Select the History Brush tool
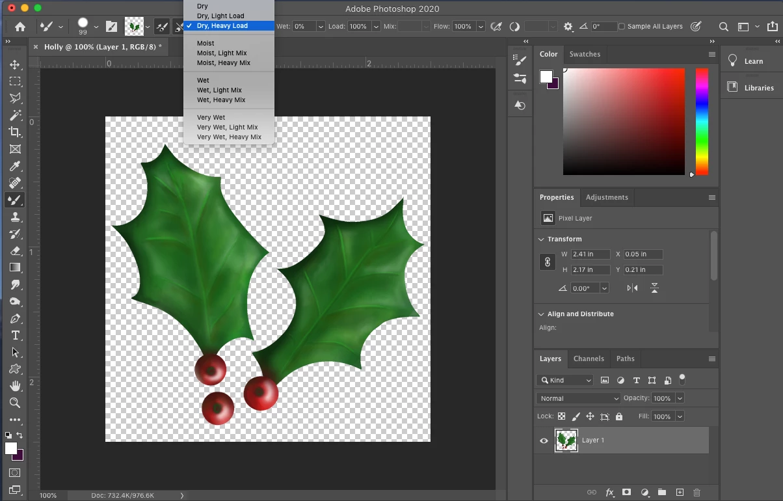This screenshot has width=783, height=501. click(x=15, y=234)
